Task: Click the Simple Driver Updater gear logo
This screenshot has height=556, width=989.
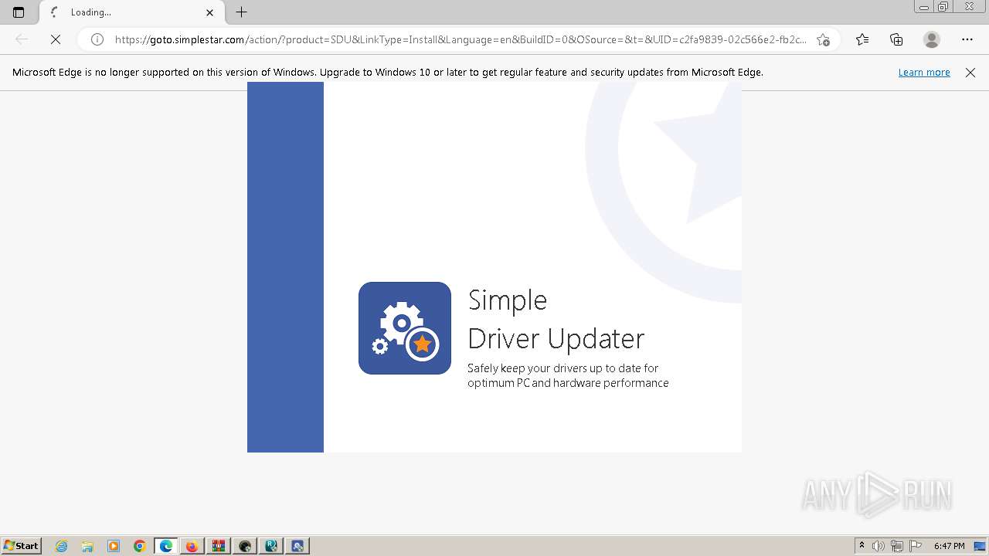Action: (405, 328)
